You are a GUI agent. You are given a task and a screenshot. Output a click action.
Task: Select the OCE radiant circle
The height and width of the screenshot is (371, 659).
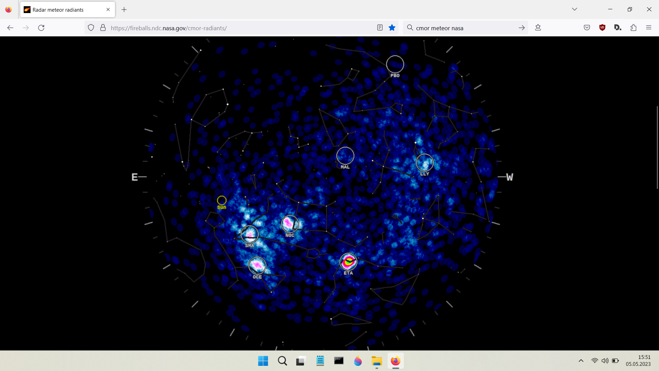click(257, 266)
